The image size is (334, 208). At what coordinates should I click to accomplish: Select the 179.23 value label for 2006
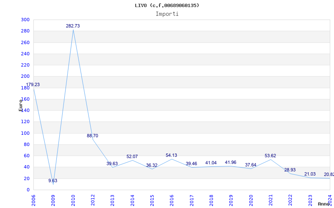point(33,84)
